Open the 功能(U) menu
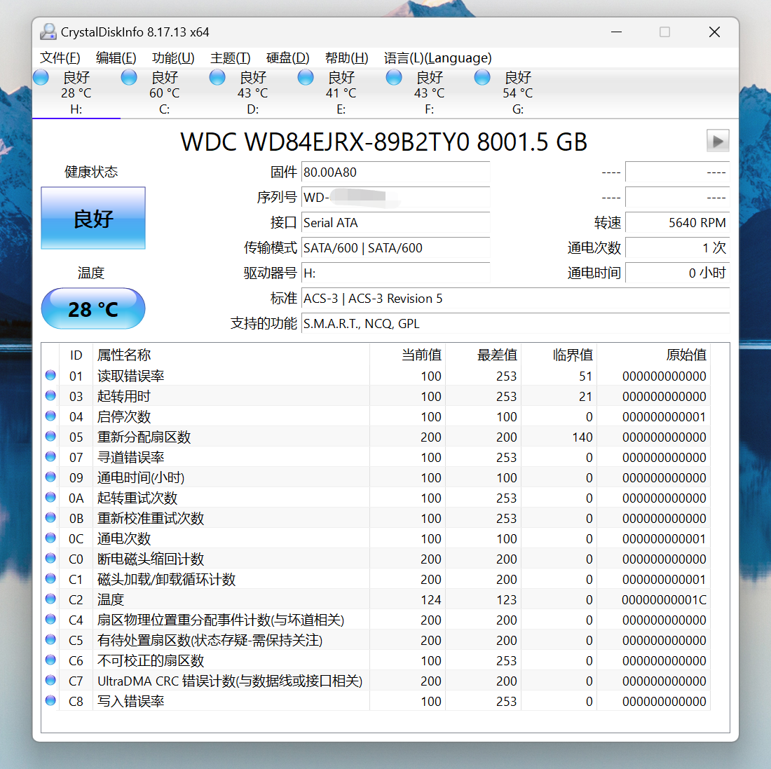The image size is (771, 769). (x=173, y=58)
